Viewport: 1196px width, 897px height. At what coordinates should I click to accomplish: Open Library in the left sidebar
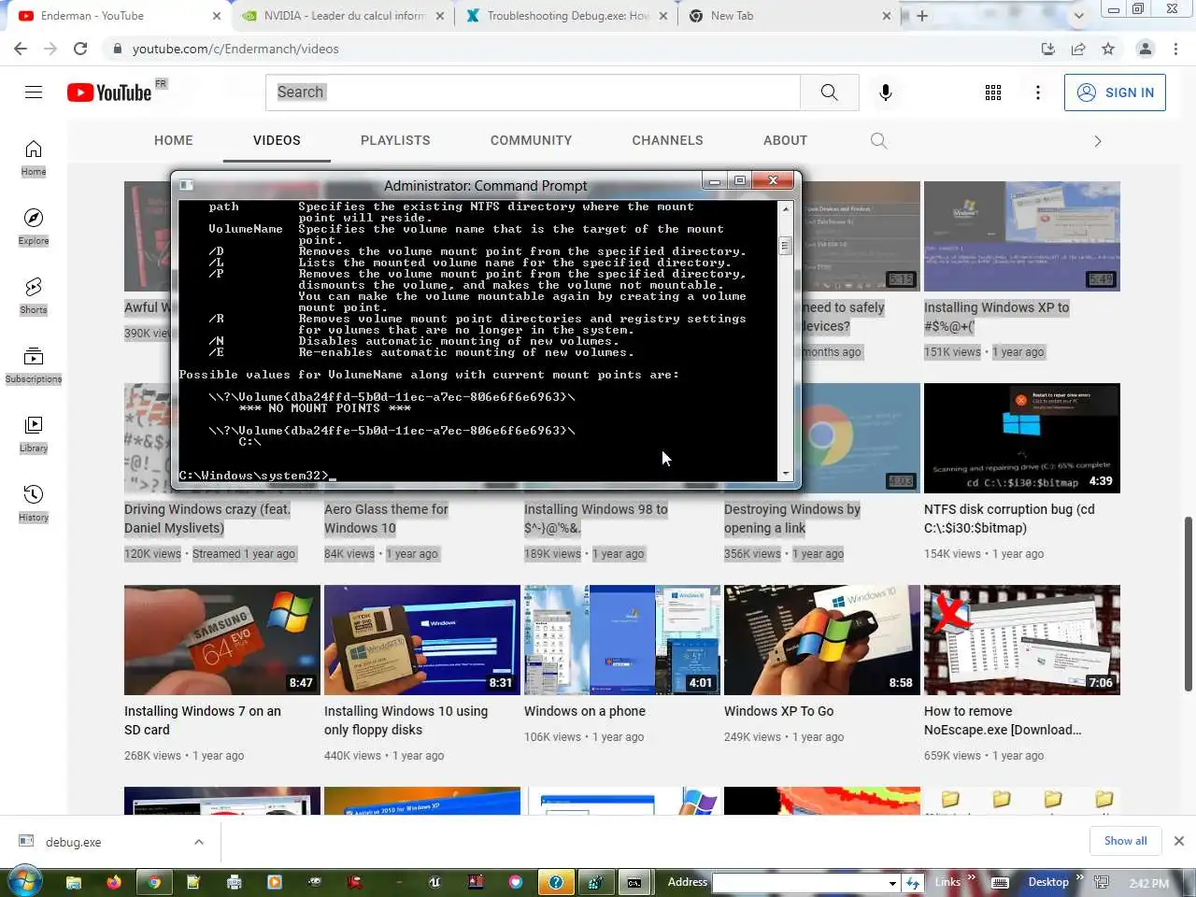point(34,434)
